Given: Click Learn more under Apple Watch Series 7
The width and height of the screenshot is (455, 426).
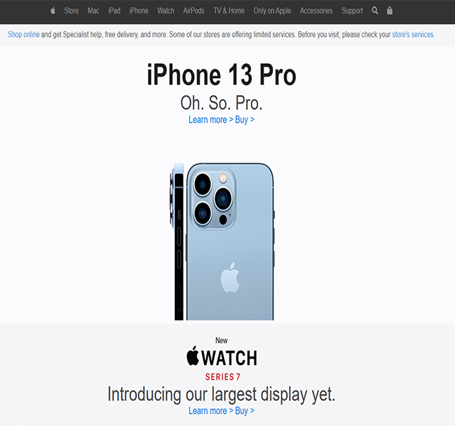Looking at the screenshot, I should (210, 410).
